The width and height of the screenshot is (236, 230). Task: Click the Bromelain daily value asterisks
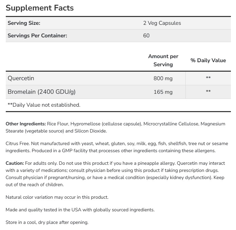pos(208,92)
